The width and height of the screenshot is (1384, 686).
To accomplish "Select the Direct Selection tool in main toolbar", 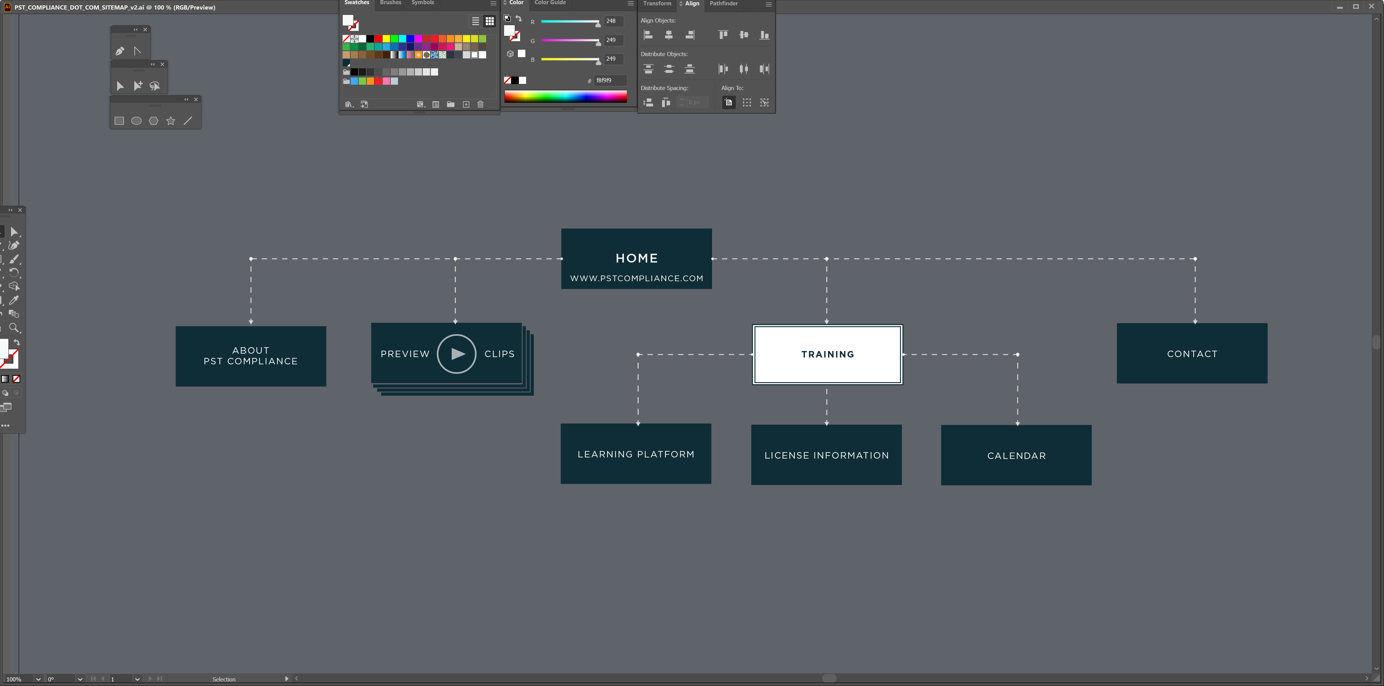I will [14, 232].
